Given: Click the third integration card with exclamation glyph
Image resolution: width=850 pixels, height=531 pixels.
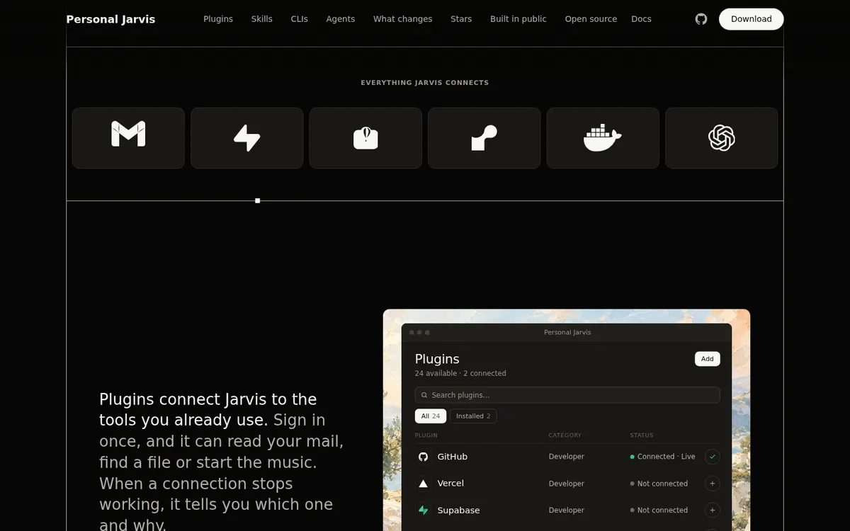Looking at the screenshot, I should point(365,138).
